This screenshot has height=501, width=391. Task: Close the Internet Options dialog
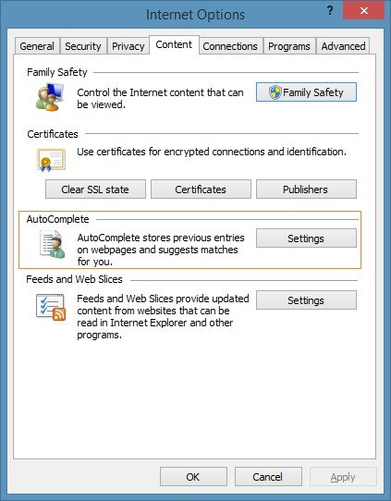363,10
